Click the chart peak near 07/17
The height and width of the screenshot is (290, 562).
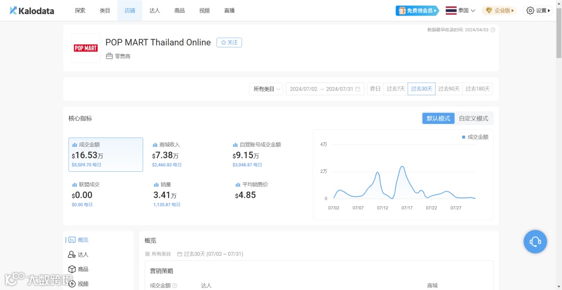tap(402, 167)
